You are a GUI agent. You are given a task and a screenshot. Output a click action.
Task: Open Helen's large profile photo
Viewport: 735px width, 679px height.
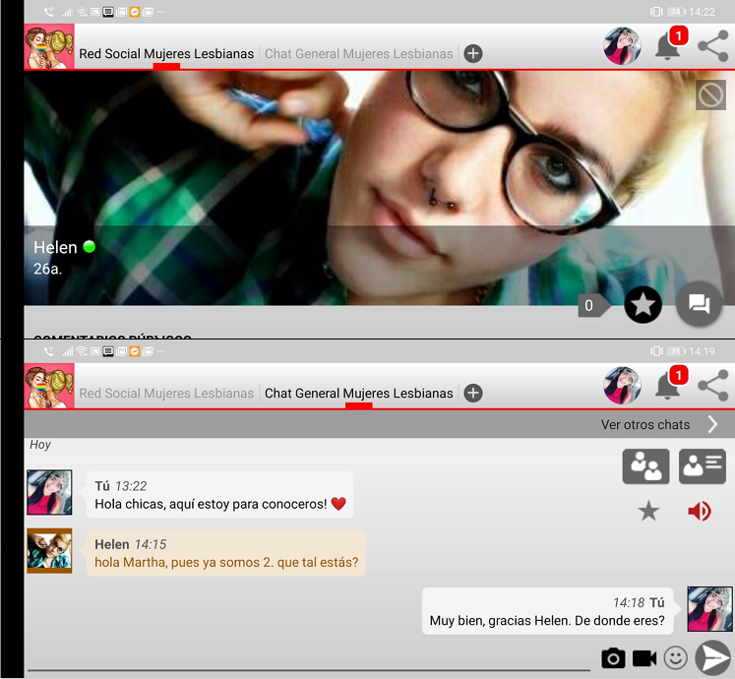(379, 188)
